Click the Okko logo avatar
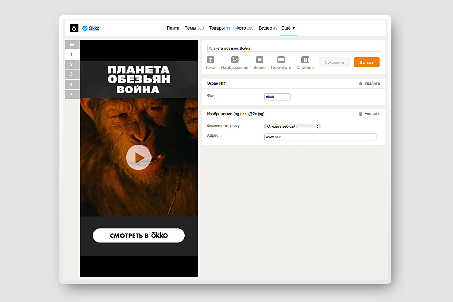The width and height of the screenshot is (453, 302). point(74,28)
